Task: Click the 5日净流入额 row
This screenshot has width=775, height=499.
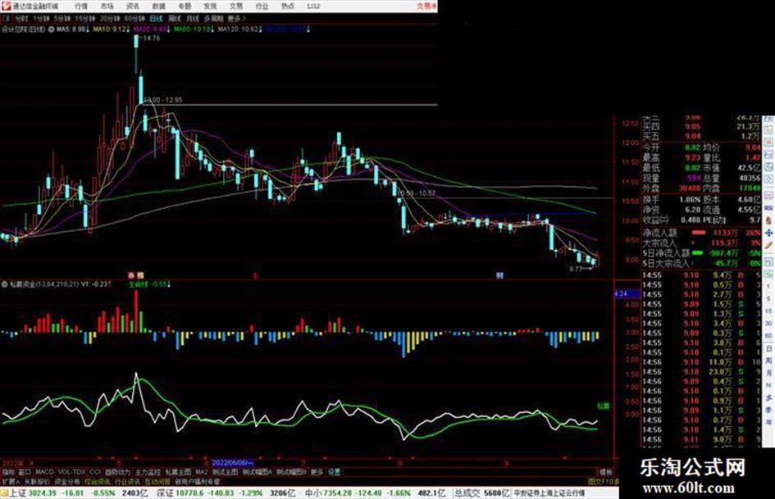Action: pos(702,253)
